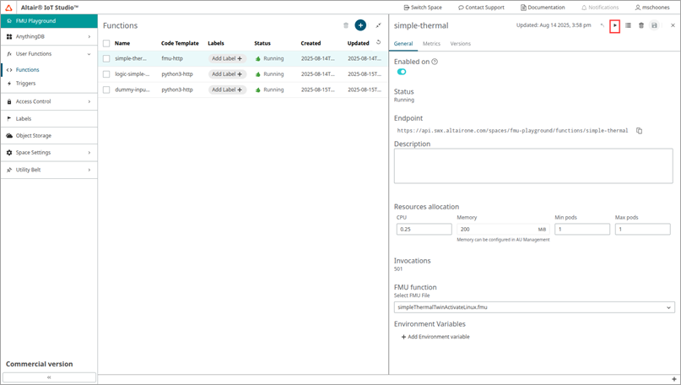681x385 pixels.
Task: Click Add Environment variable
Action: click(x=435, y=337)
